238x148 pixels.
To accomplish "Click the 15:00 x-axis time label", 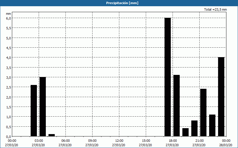I will coord(146,141).
